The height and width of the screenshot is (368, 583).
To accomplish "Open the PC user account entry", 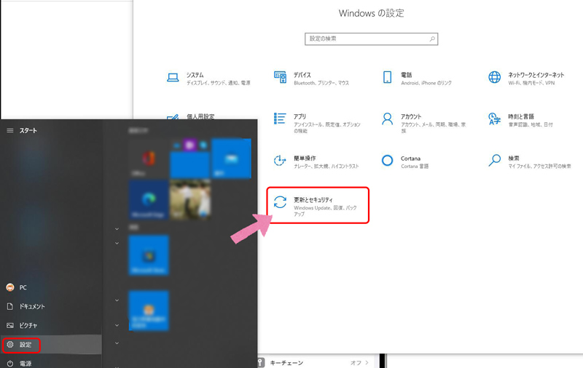I will click(17, 287).
